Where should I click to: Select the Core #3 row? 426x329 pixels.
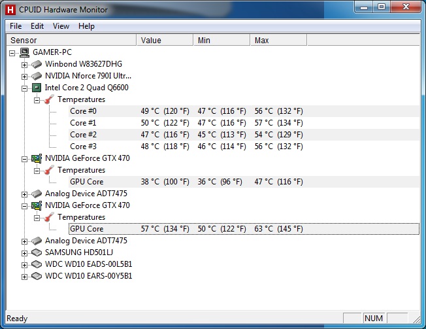pyautogui.click(x=244, y=147)
